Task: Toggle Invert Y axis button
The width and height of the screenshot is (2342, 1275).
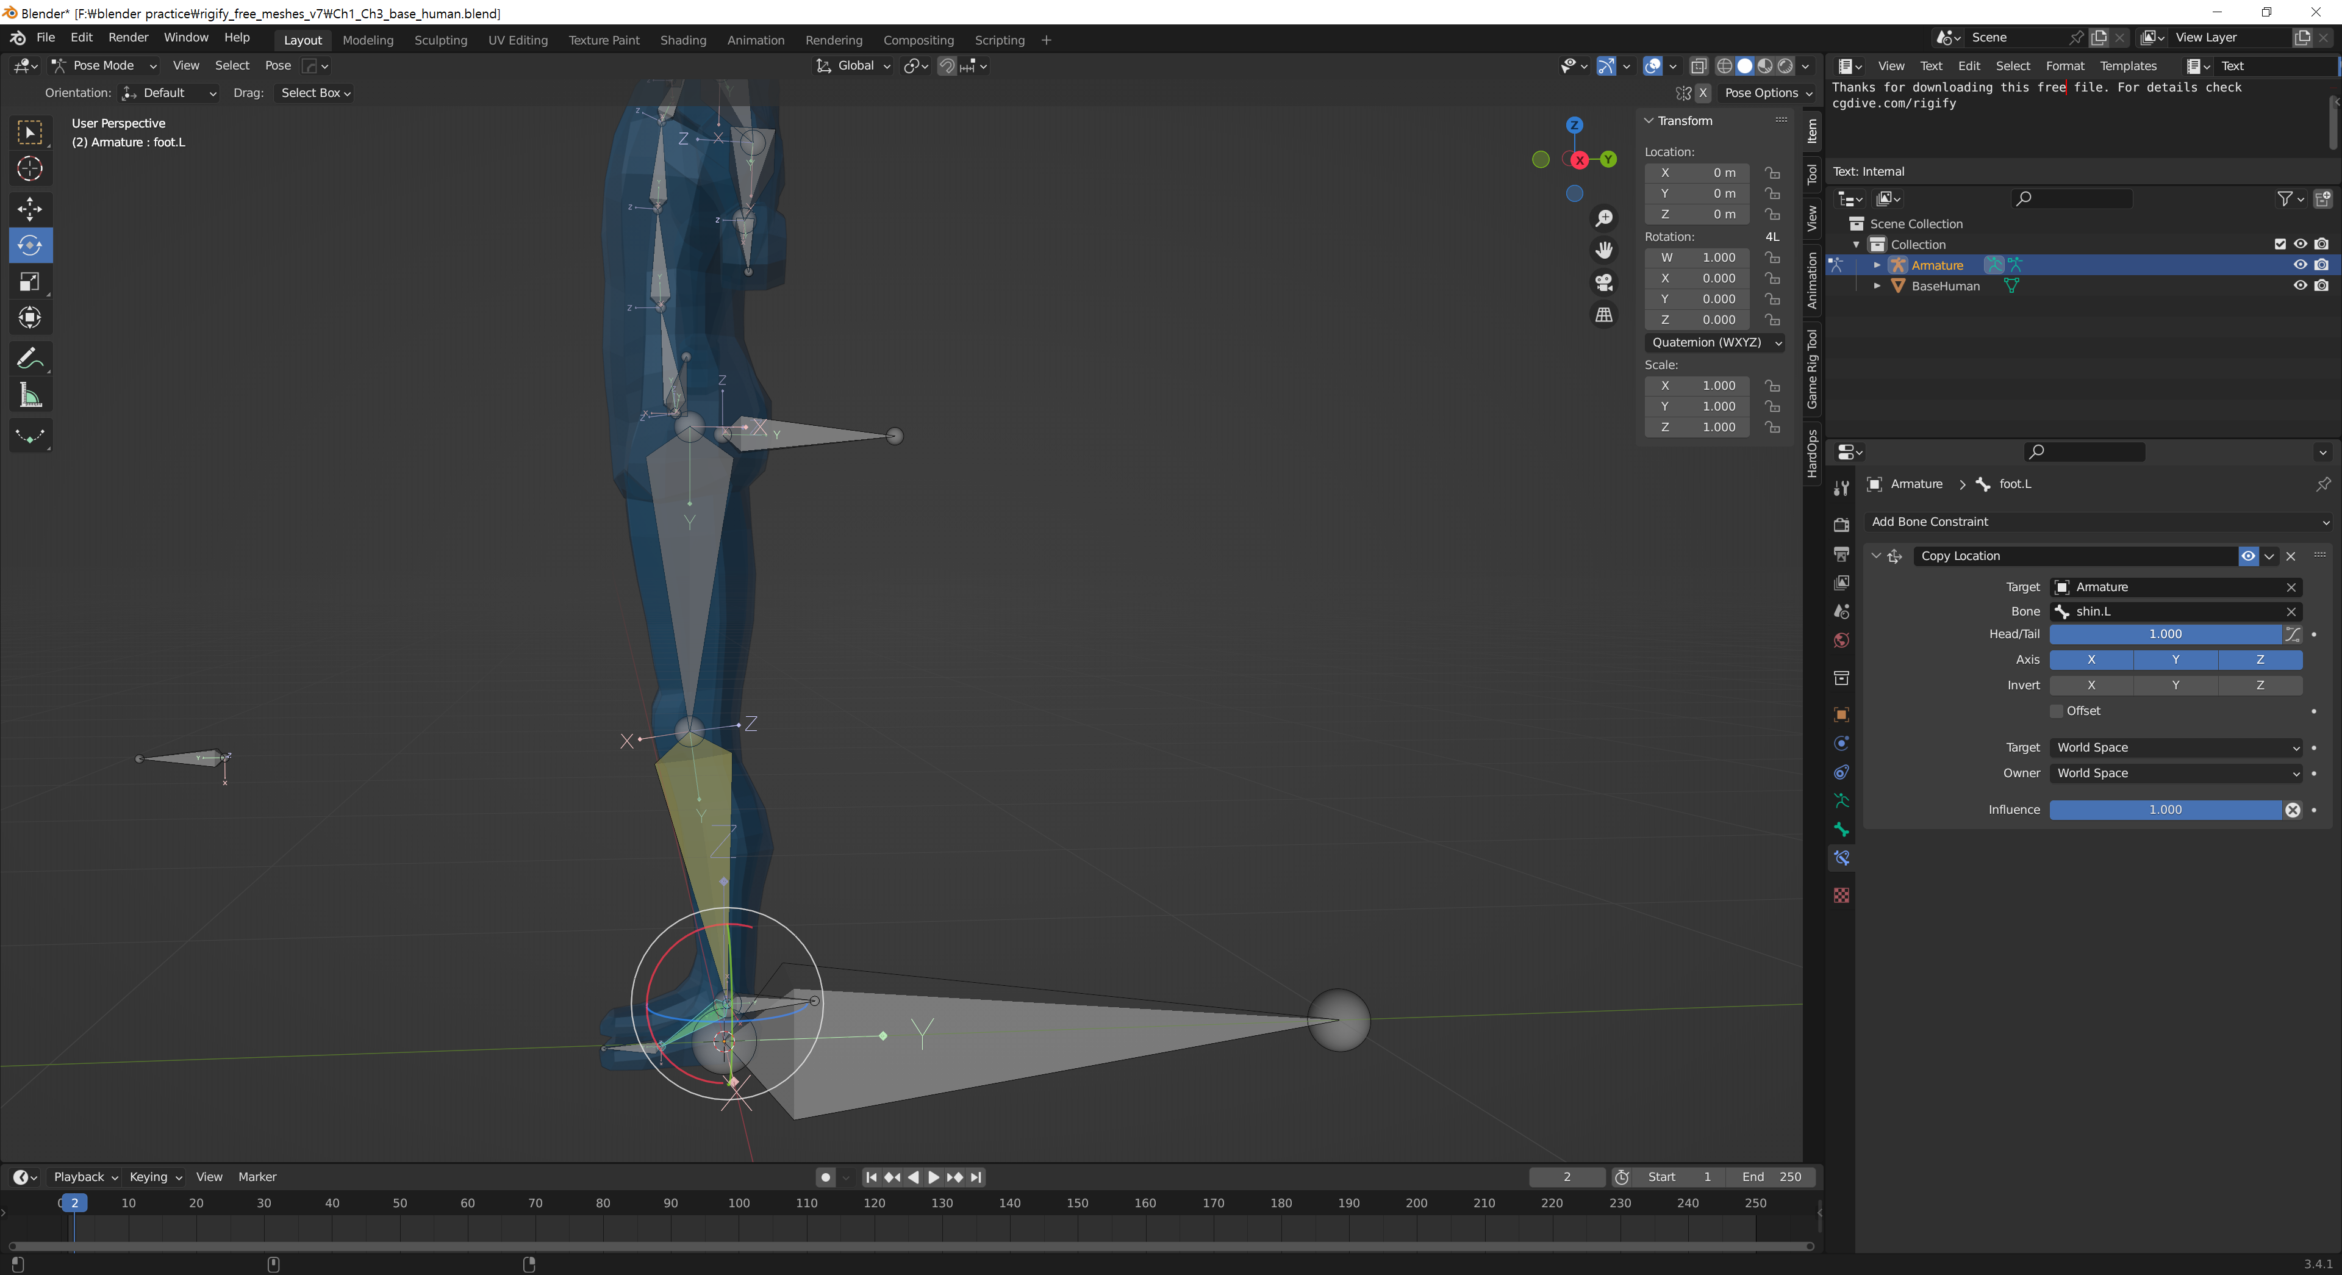Action: (2175, 685)
